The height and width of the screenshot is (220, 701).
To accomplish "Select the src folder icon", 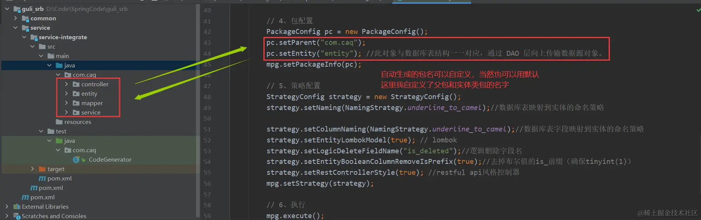I will [43, 47].
